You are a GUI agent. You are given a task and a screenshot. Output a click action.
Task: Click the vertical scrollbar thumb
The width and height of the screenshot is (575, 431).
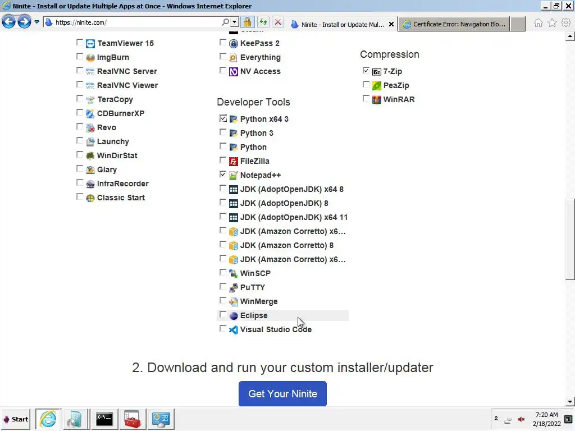(570, 239)
